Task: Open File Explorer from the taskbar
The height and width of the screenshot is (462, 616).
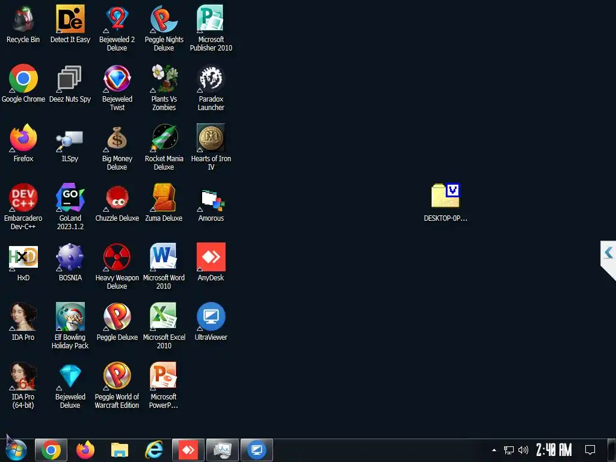Action: pos(120,450)
